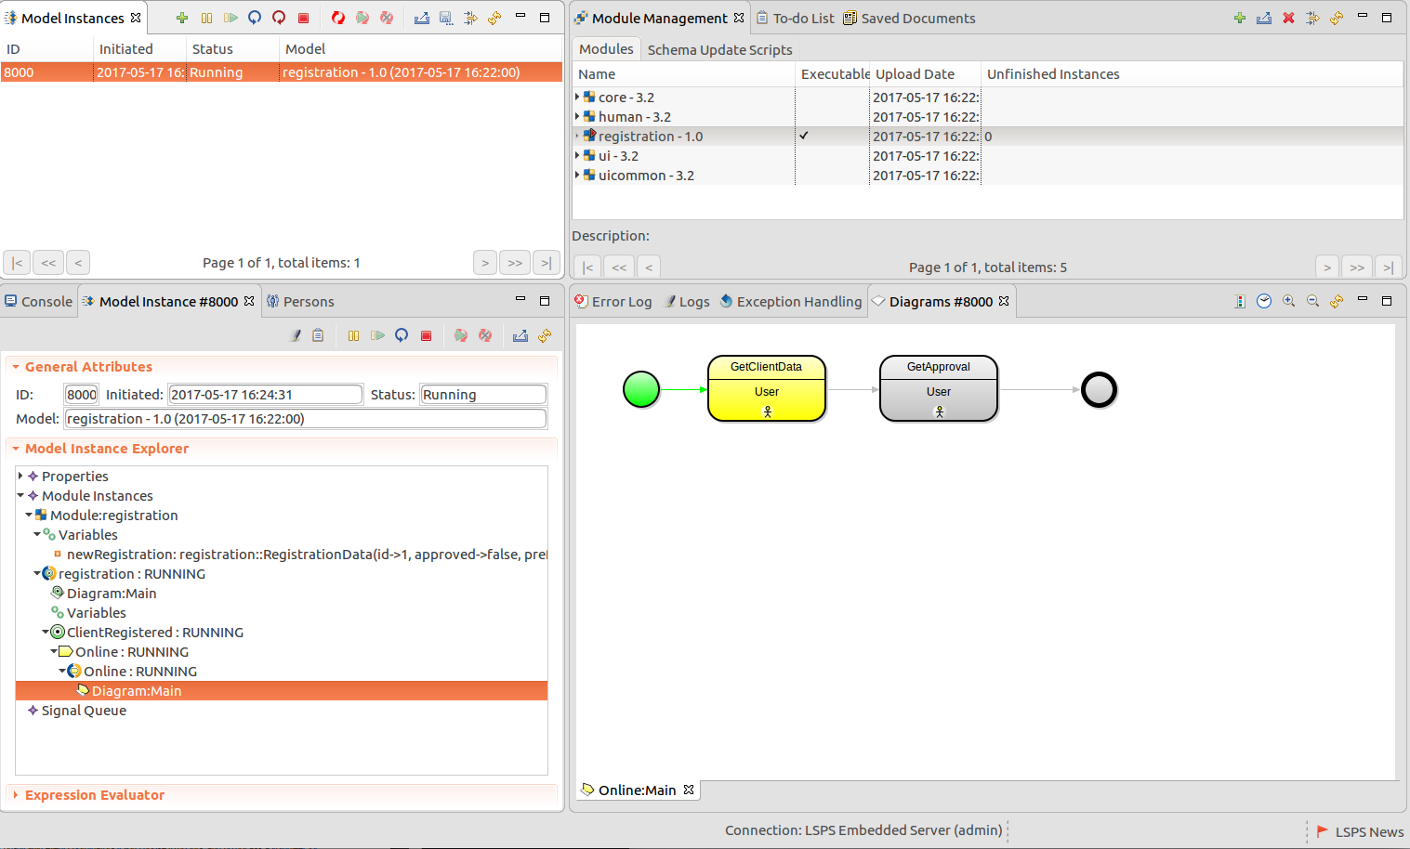This screenshot has height=849, width=1410.
Task: Collapse the Model Instance Explorer section
Action: pyautogui.click(x=16, y=449)
